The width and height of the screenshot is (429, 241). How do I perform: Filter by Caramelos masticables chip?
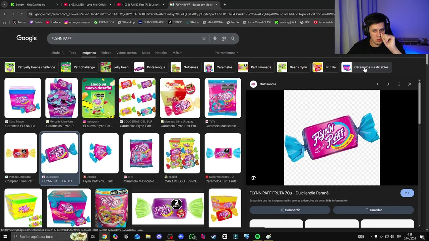[366, 67]
